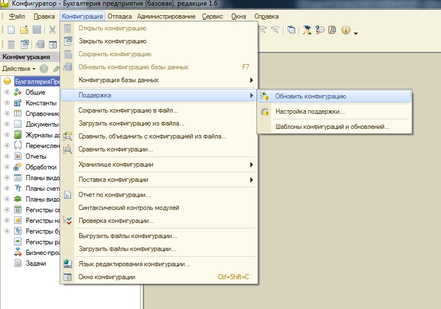Choose Загрузить конфигурацию из файла
This screenshot has width=441, height=309.
point(159,123)
